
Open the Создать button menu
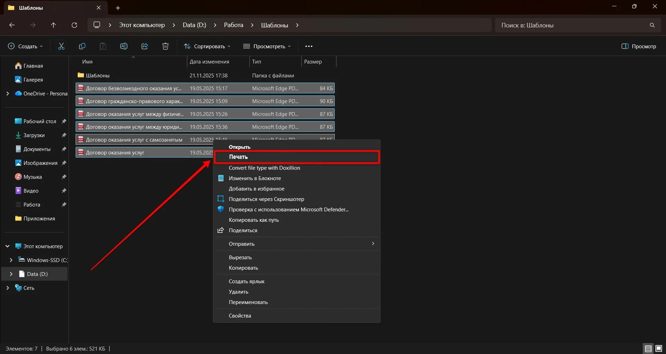point(26,46)
